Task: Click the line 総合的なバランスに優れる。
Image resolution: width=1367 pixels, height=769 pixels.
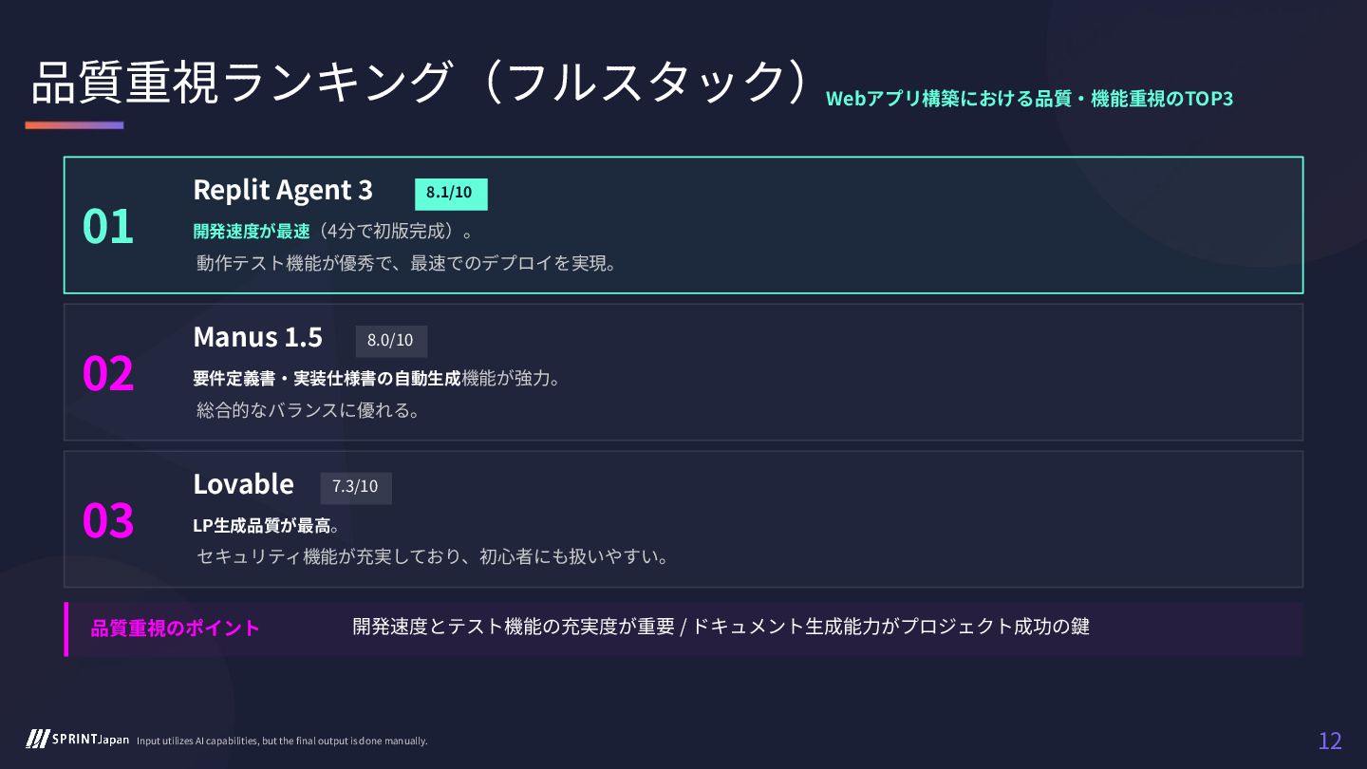Action: point(309,410)
